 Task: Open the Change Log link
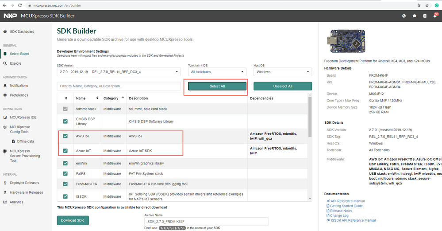click(x=339, y=215)
